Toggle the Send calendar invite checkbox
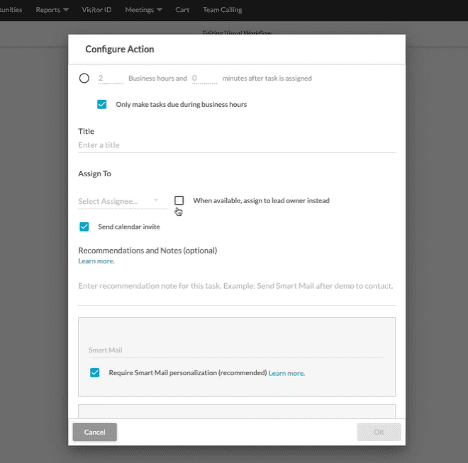 (84, 227)
